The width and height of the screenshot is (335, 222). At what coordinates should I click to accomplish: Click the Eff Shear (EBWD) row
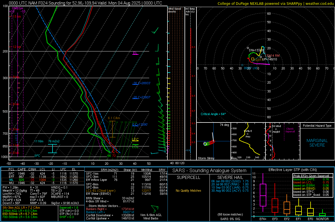pos(126,194)
